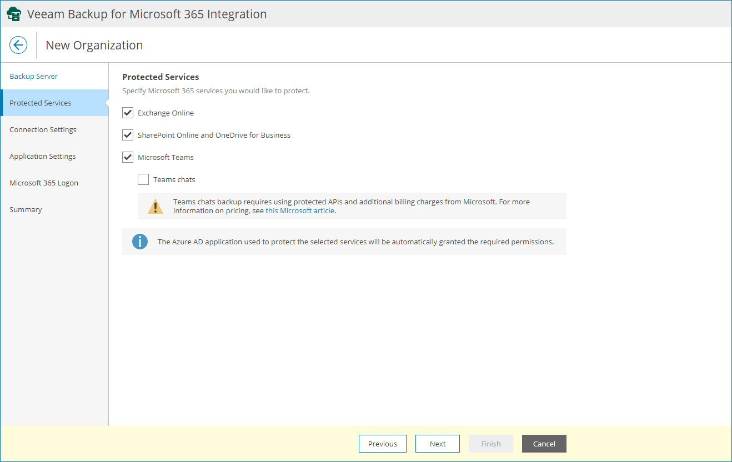Click the back arrow icon
Viewport: 732px width, 462px height.
click(x=18, y=45)
